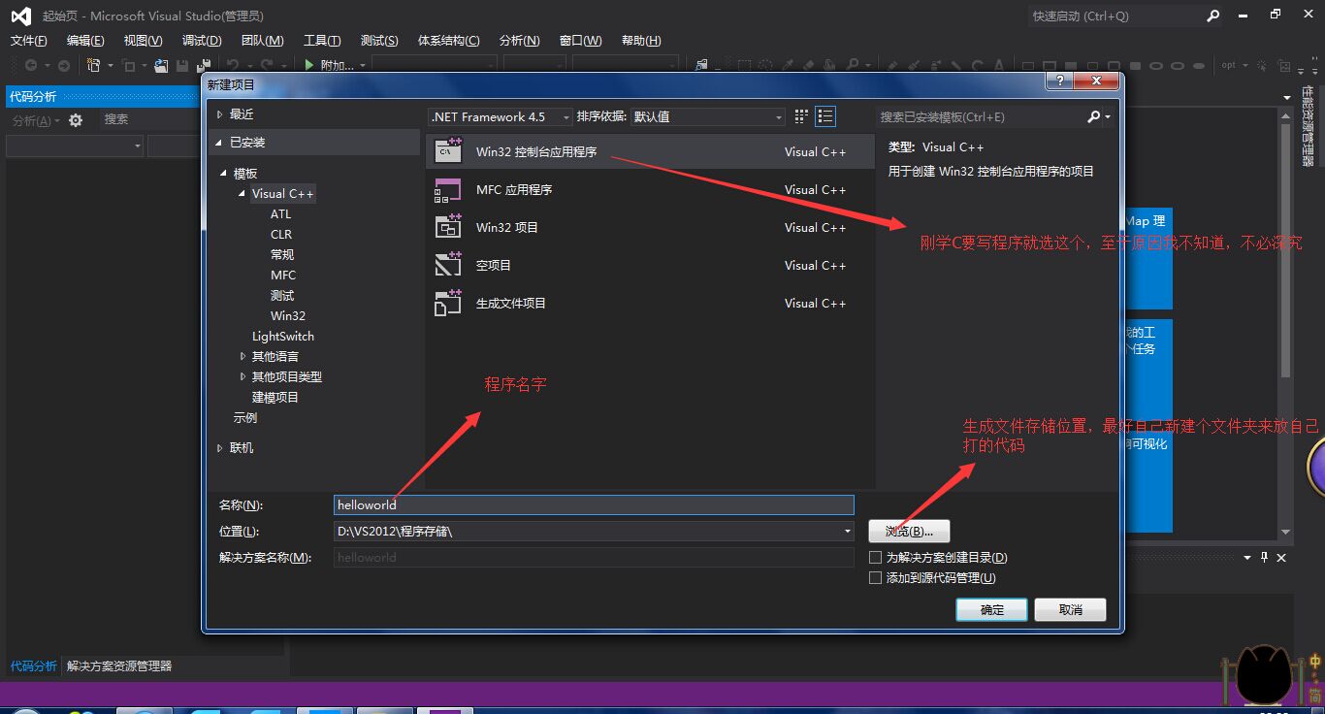Collapse the 模板 tree node
1325x714 pixels.
click(x=224, y=174)
